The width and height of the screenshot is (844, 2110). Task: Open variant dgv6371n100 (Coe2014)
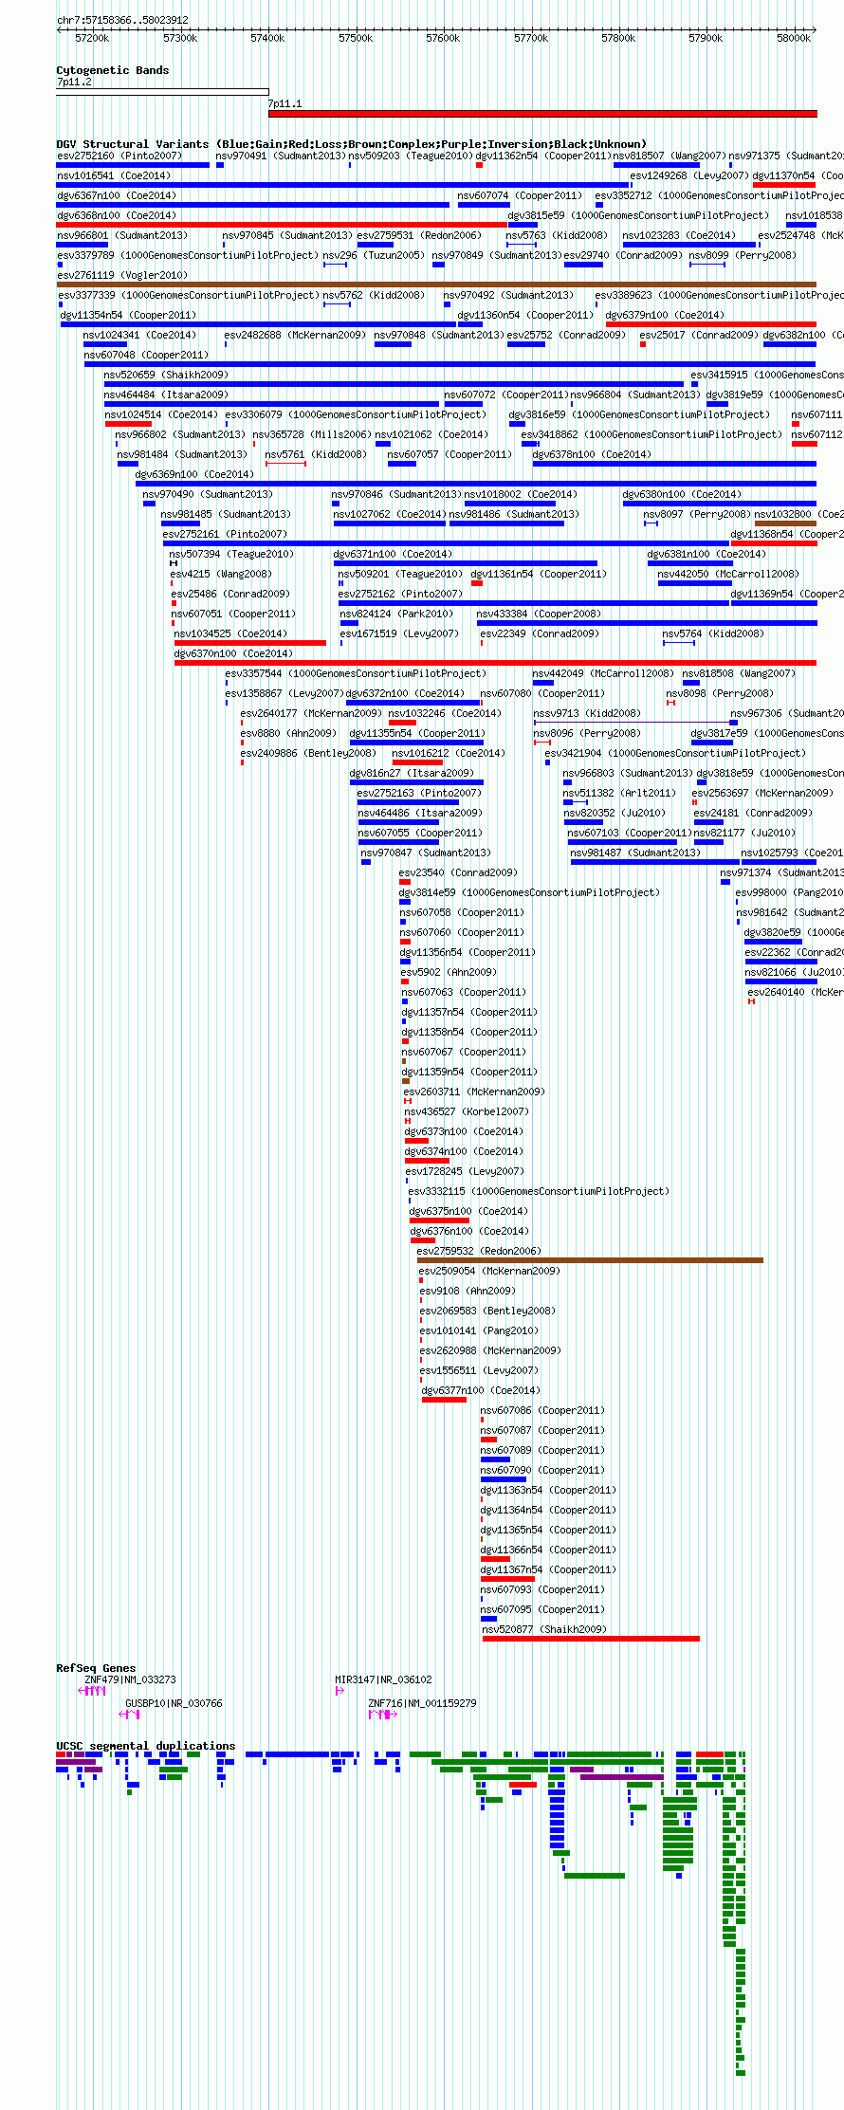pos(393,554)
